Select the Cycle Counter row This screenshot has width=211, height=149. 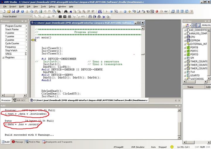(x=13, y=43)
